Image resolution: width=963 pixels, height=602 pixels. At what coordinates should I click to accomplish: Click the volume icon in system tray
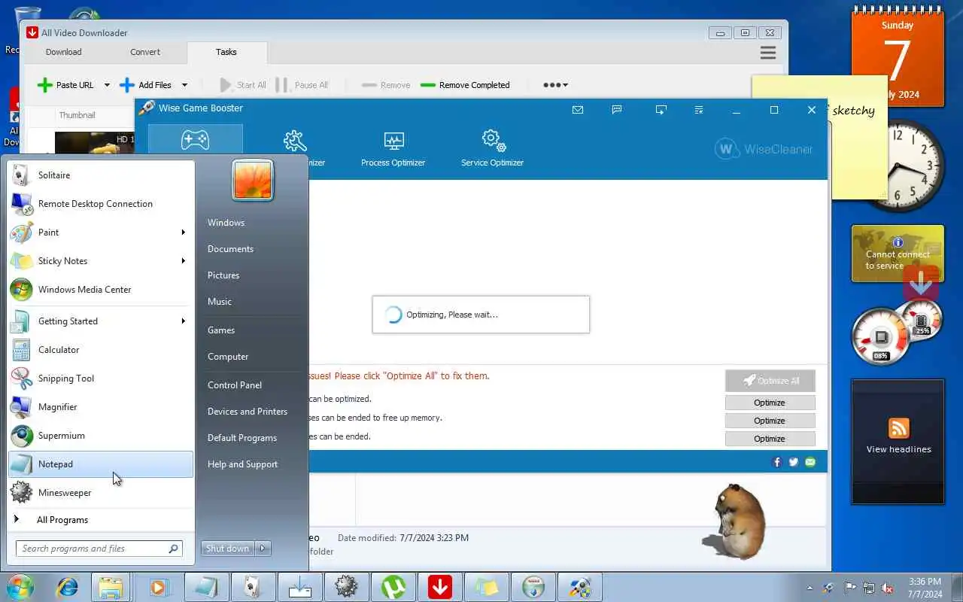click(888, 588)
